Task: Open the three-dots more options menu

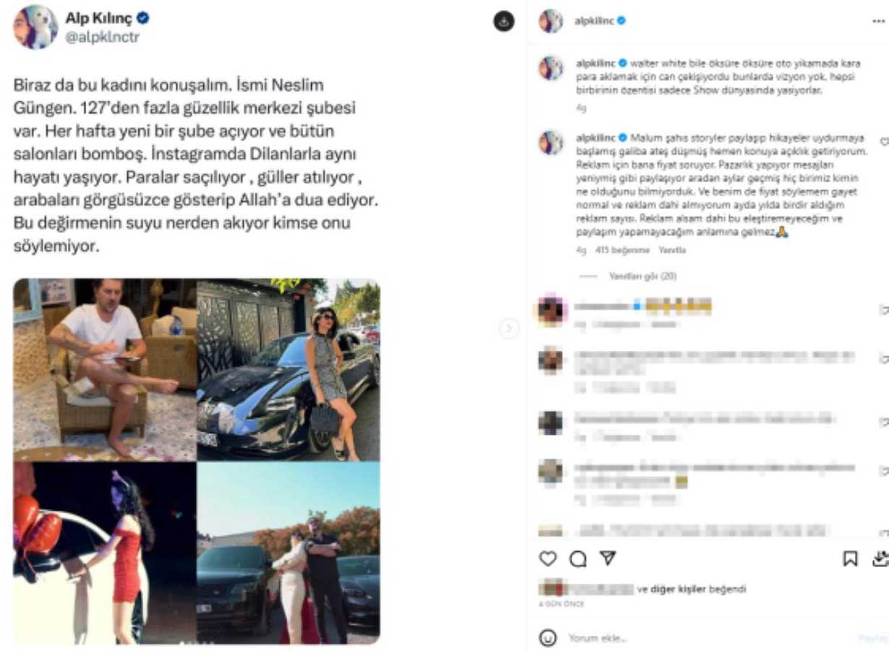Action: (x=878, y=22)
